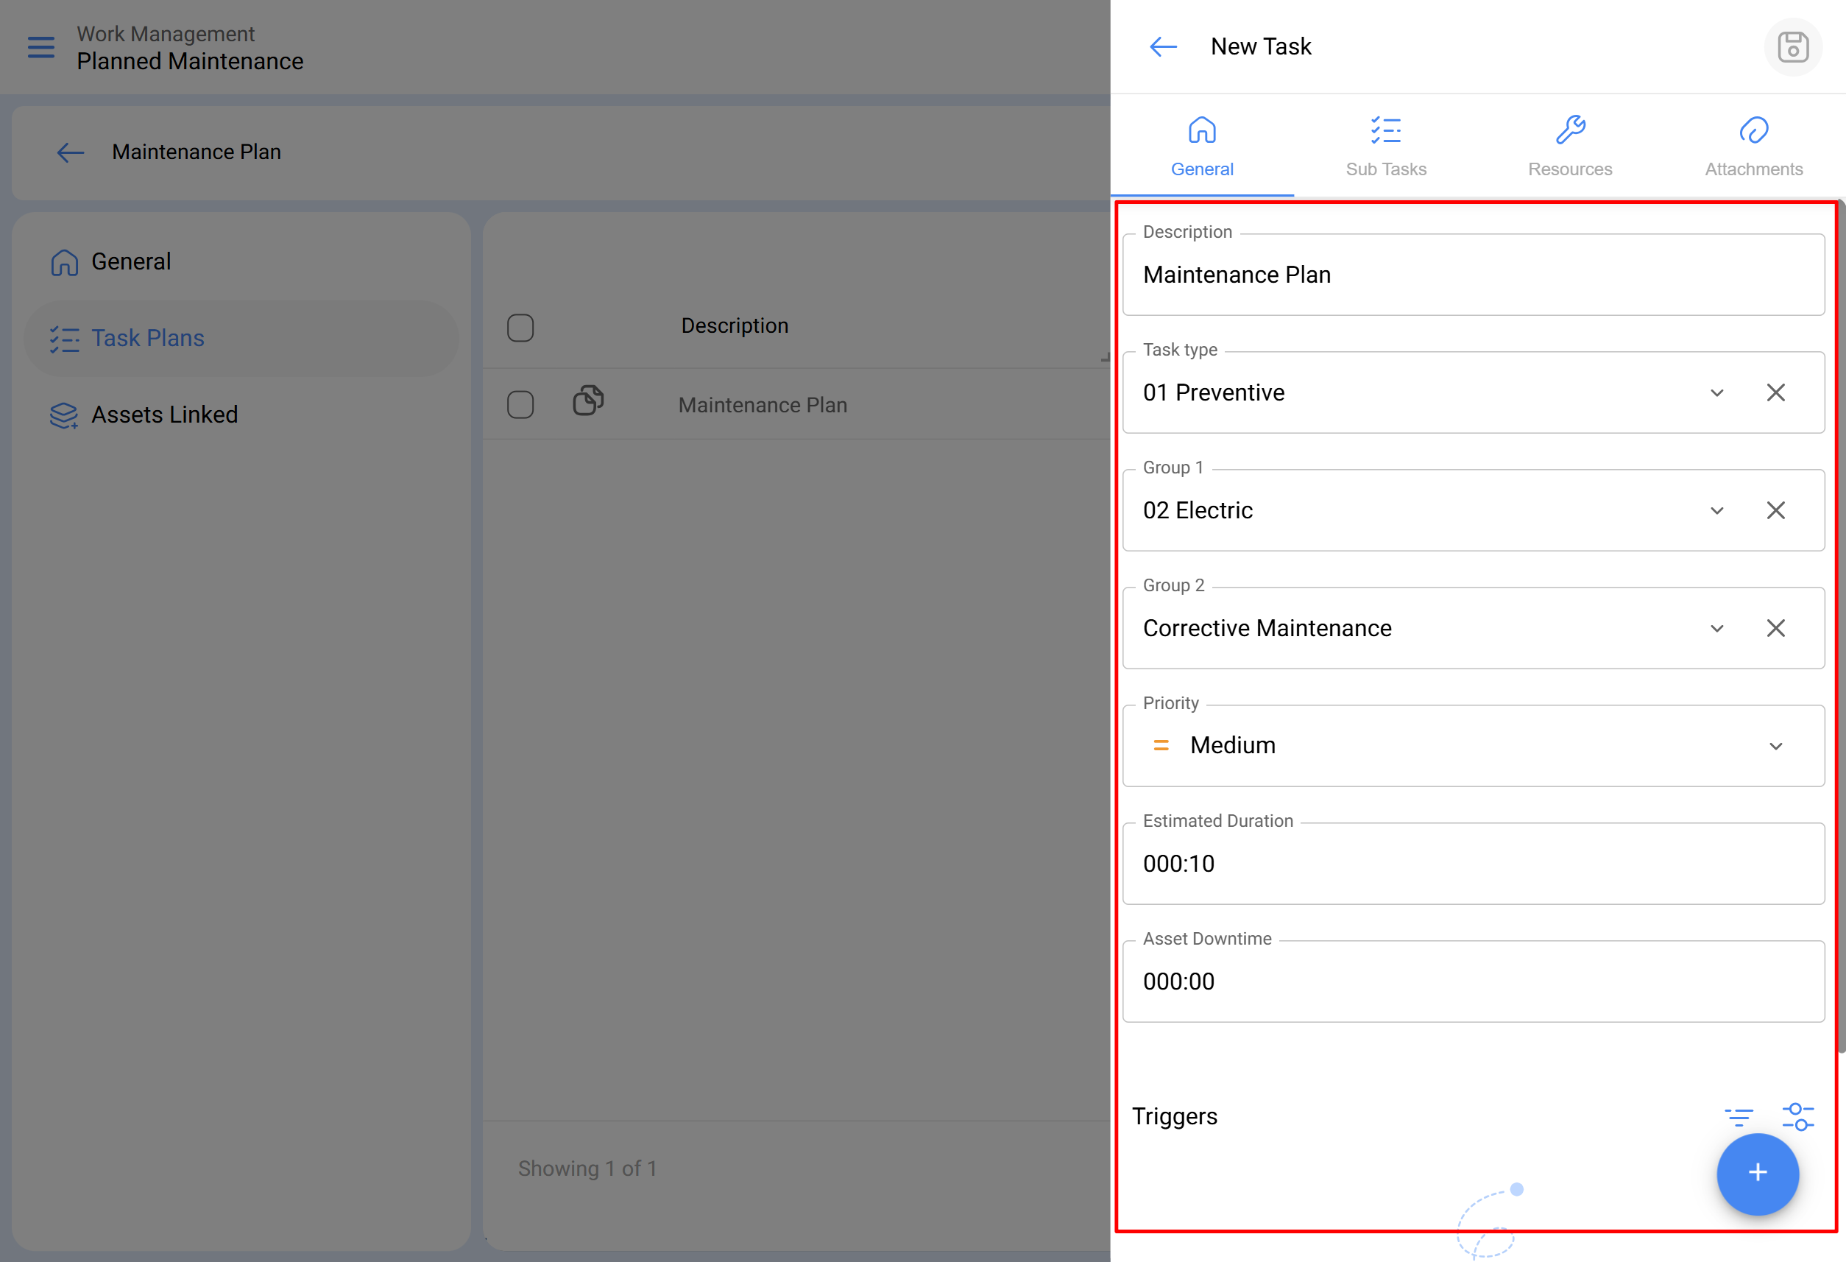Expand the Task type dropdown

(x=1716, y=392)
